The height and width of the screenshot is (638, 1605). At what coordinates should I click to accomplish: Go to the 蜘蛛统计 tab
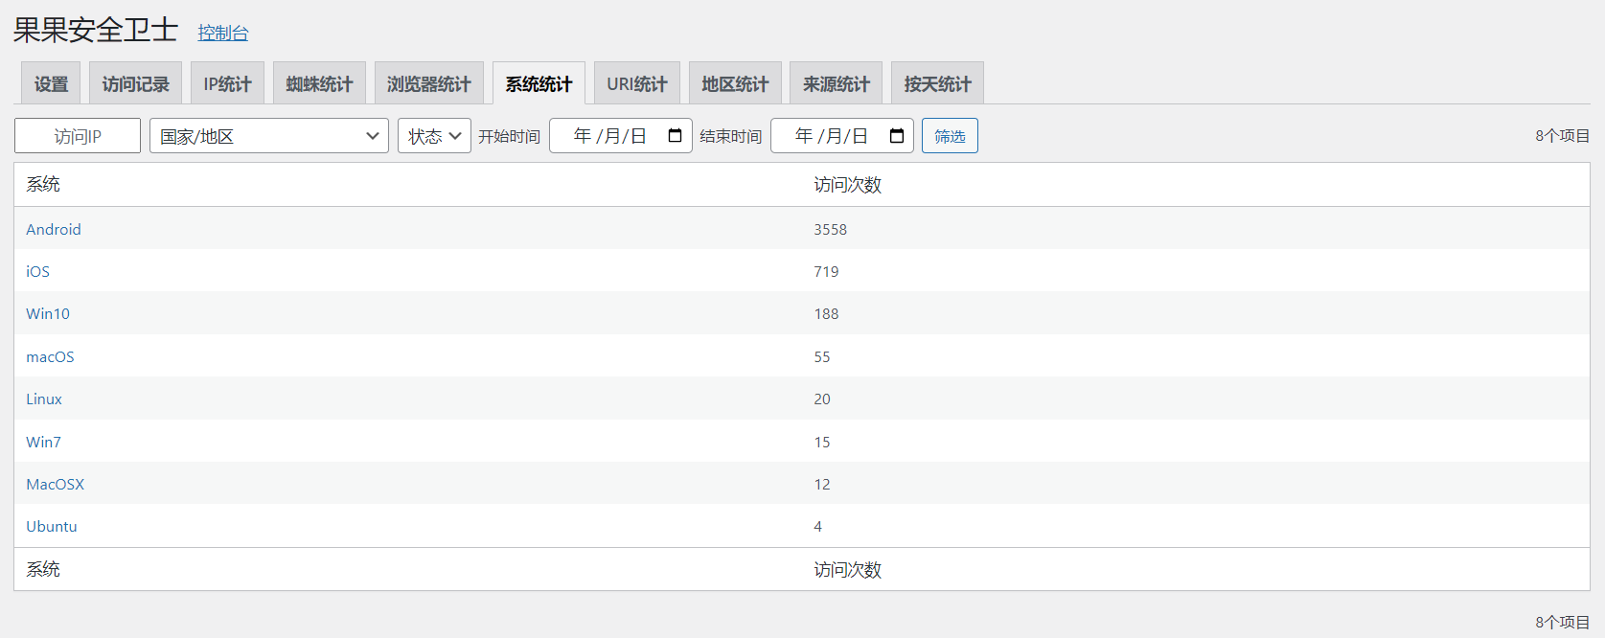[319, 83]
